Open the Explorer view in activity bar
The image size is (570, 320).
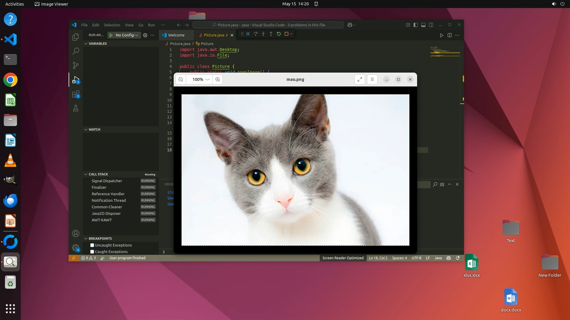pos(76,37)
